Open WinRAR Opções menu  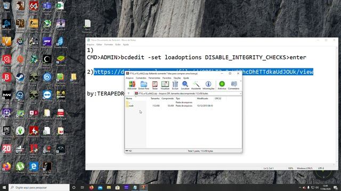177,78
